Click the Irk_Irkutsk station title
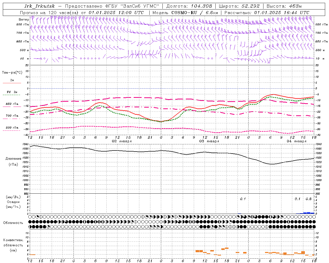 click(40, 6)
